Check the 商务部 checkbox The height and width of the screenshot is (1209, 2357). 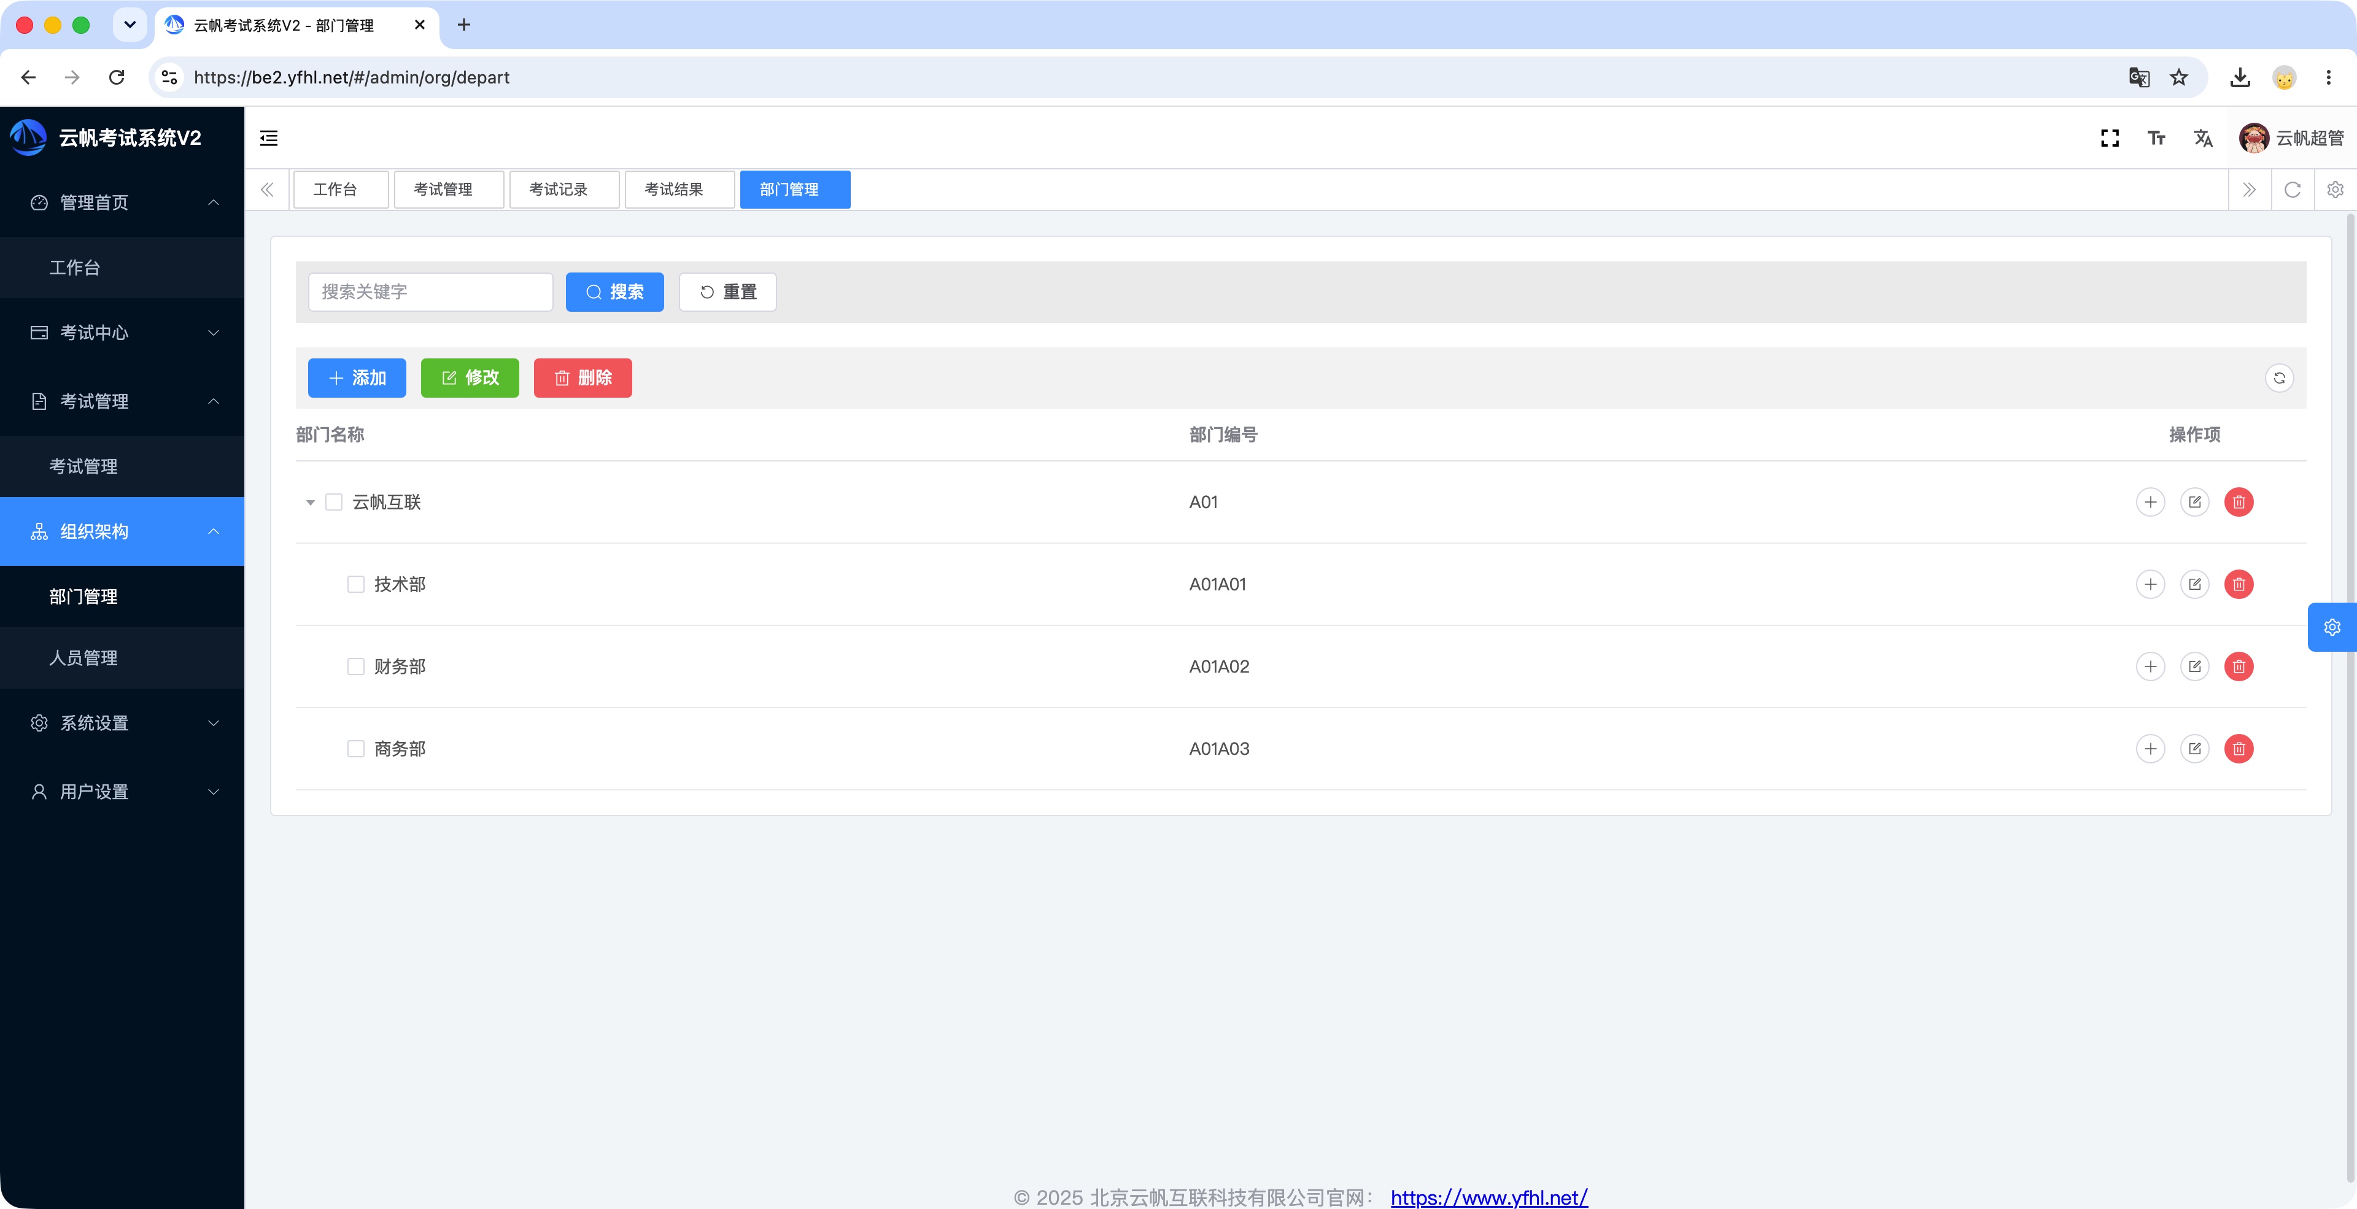[356, 749]
